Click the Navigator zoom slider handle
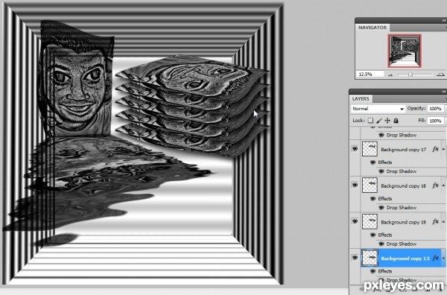Viewport: 447px width, 295px height. click(x=410, y=74)
